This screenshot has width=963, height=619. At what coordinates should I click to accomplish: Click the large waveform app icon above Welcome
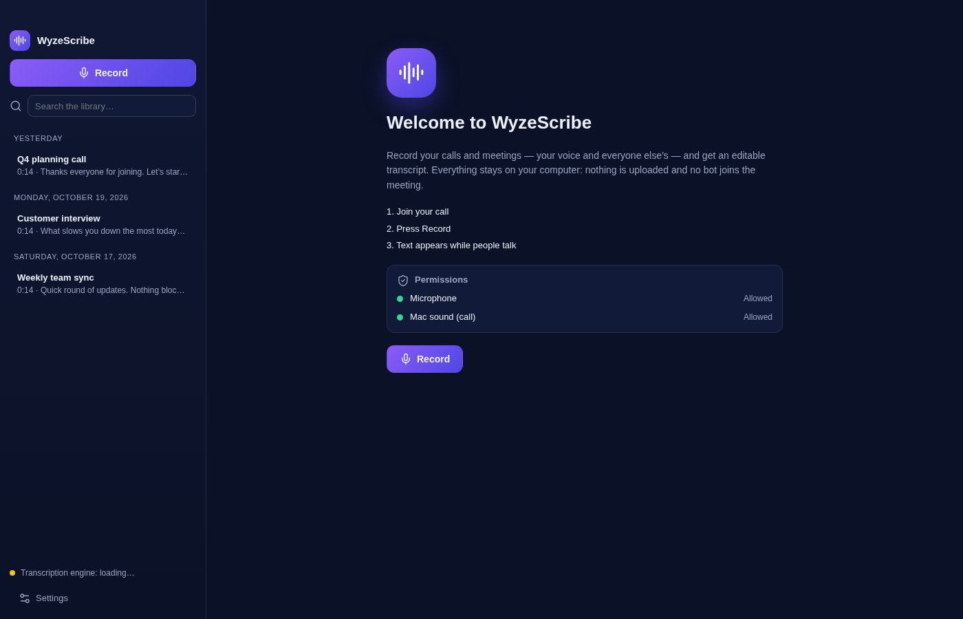[x=411, y=73]
